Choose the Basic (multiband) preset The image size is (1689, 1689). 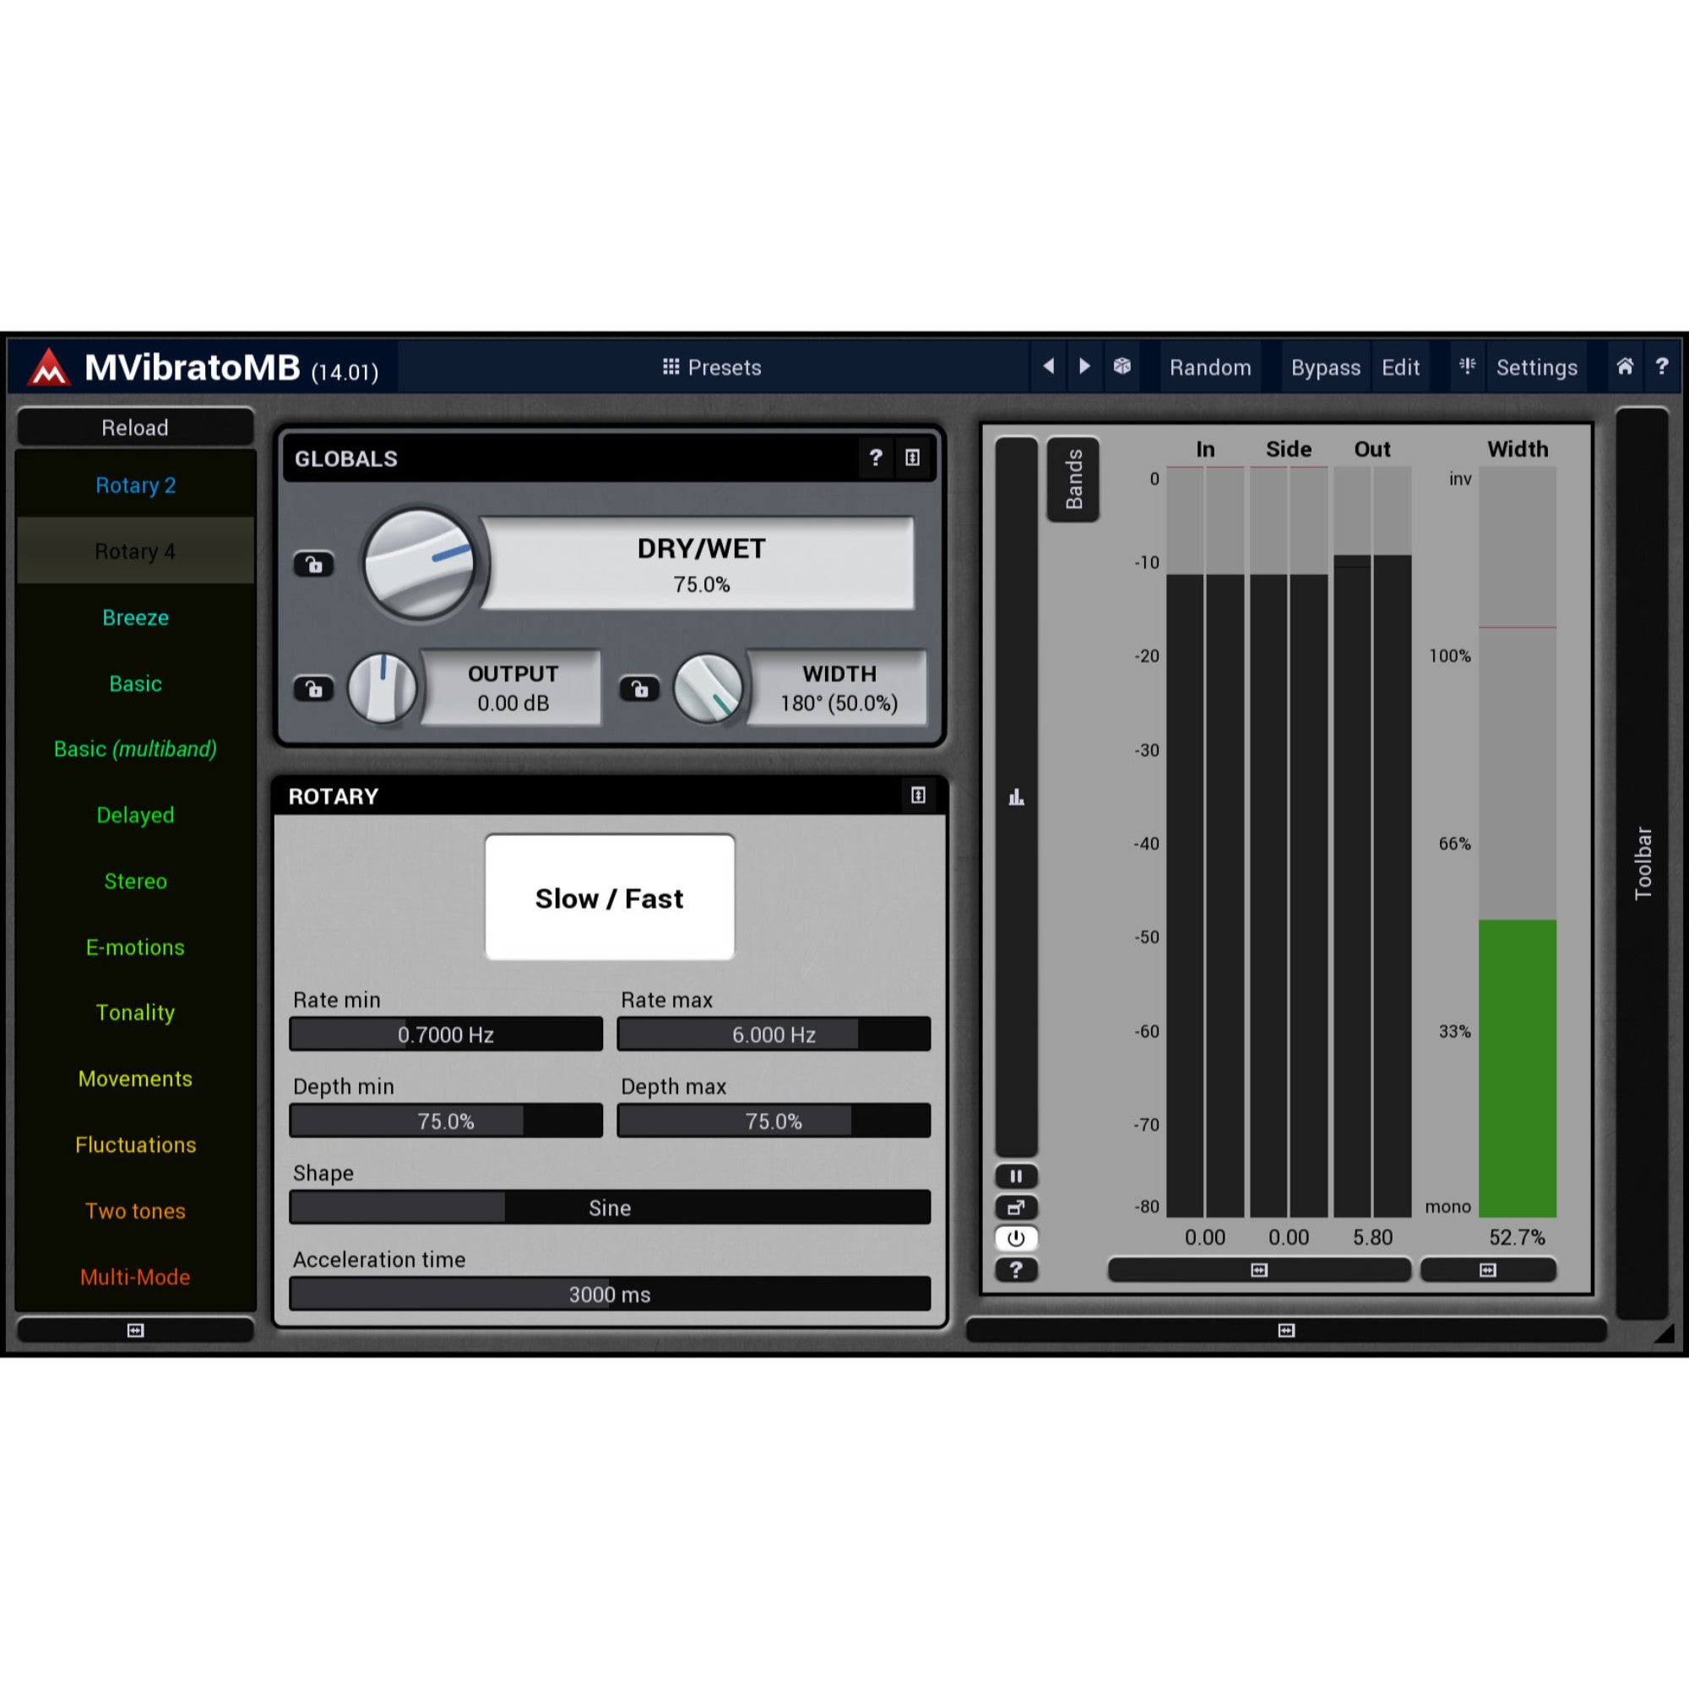[x=135, y=749]
